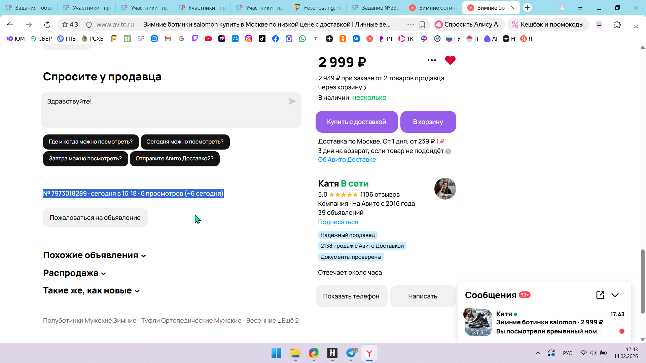Open browser extensions puzzle icon

617,25
